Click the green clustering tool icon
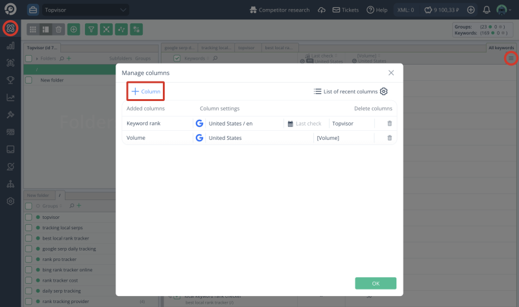The height and width of the screenshot is (307, 519). pos(106,29)
